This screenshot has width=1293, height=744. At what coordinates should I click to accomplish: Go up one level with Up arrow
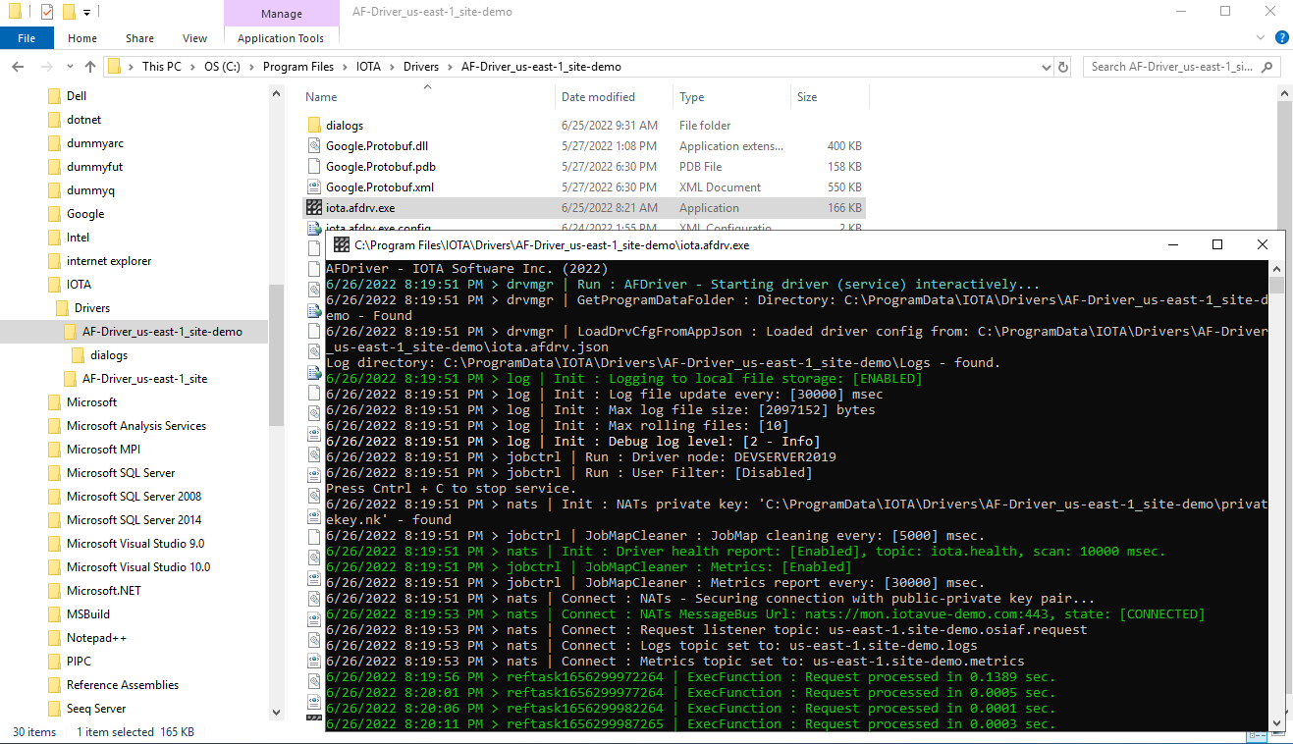(x=90, y=67)
